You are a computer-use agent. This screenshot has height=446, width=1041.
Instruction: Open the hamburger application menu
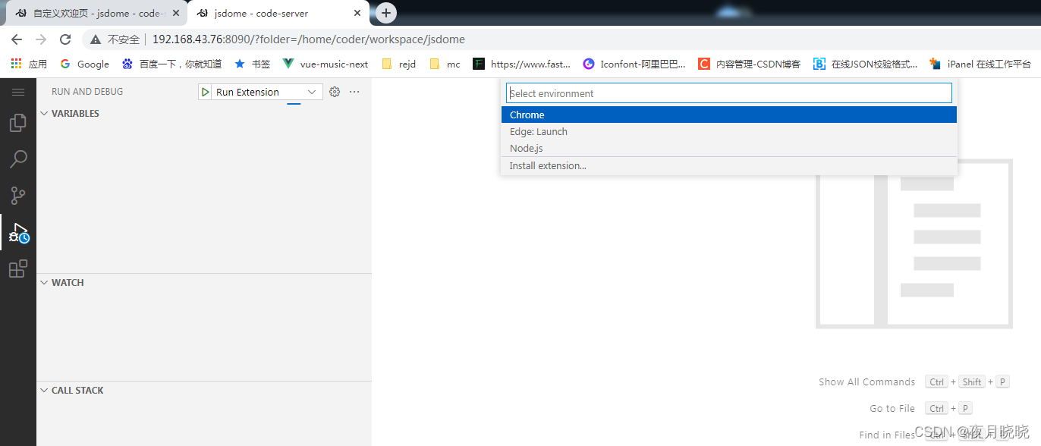(18, 92)
